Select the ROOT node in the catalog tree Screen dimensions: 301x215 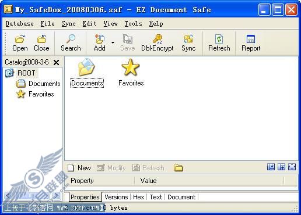click(26, 73)
